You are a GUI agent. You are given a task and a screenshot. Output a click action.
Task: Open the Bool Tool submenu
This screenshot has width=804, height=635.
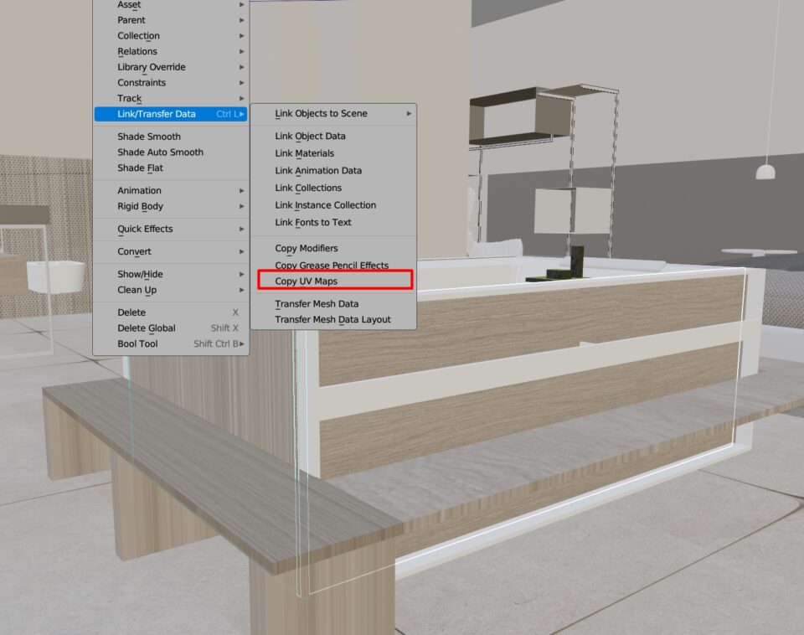(x=137, y=344)
